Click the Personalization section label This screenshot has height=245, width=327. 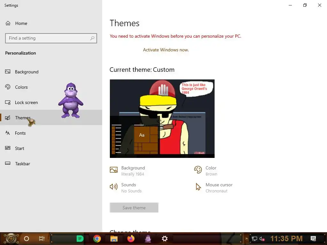click(20, 53)
